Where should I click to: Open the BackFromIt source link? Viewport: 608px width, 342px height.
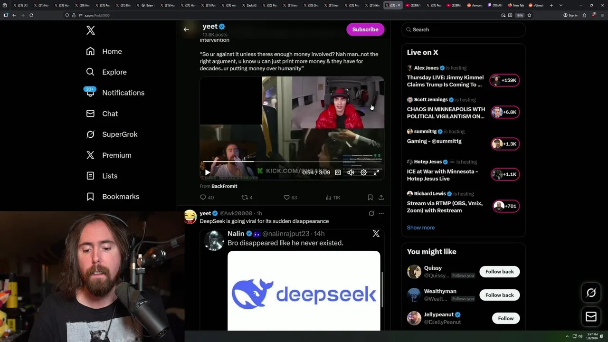click(224, 186)
